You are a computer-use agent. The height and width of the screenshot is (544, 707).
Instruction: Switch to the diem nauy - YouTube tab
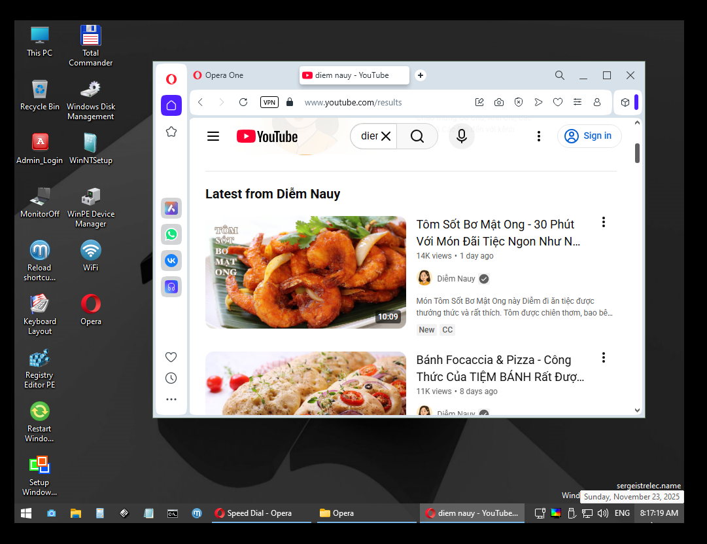click(354, 75)
